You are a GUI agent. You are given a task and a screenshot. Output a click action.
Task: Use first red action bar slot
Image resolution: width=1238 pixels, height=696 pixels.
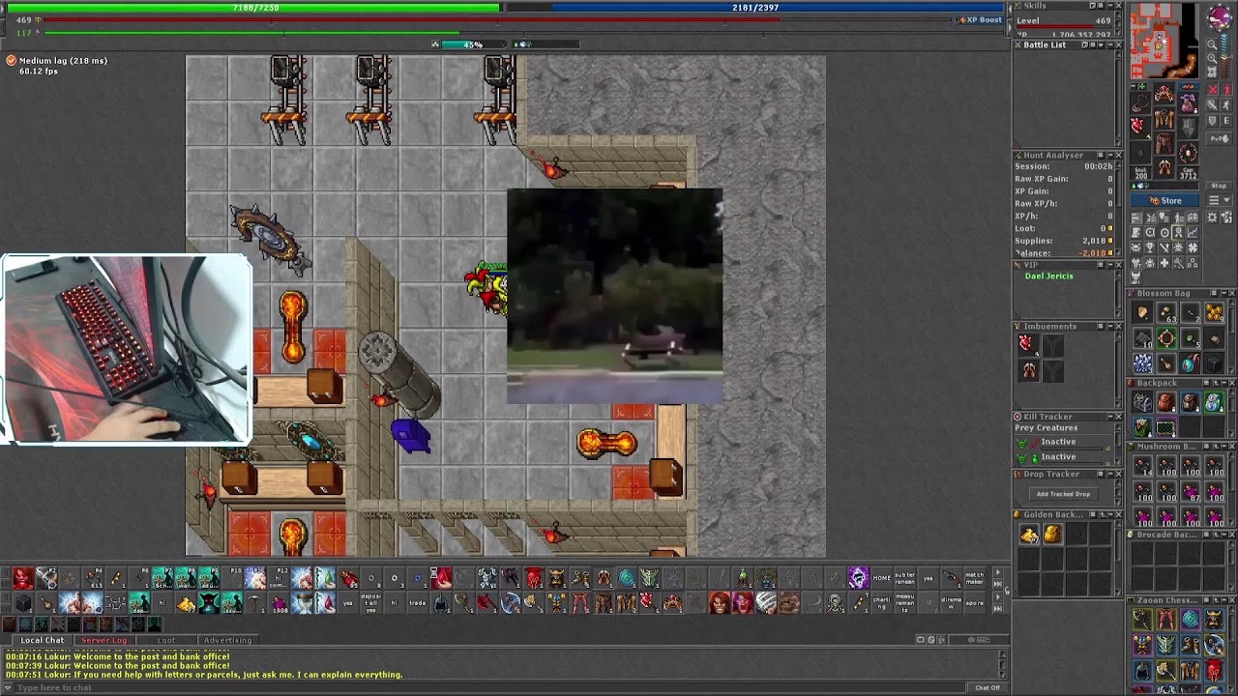click(x=22, y=578)
